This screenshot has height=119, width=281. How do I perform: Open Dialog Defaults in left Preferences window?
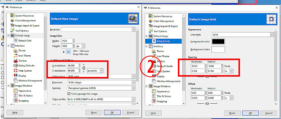click(27, 66)
